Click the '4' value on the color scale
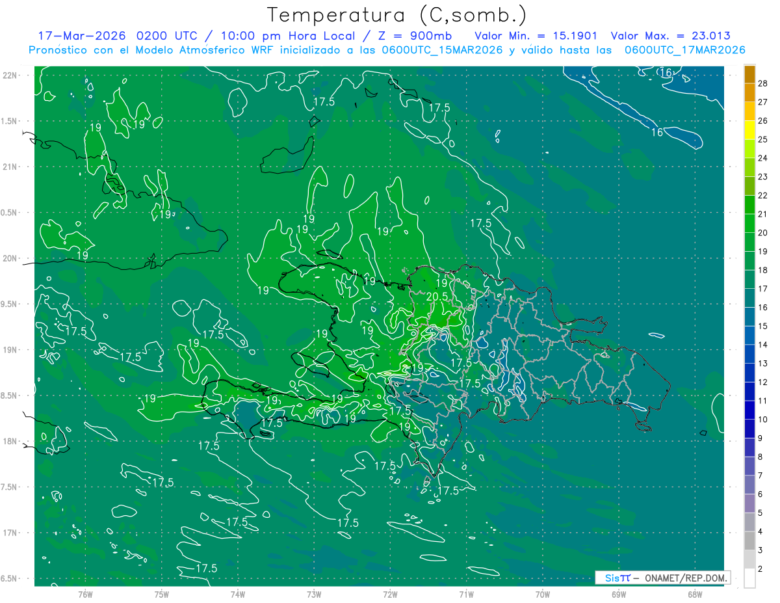 (760, 532)
